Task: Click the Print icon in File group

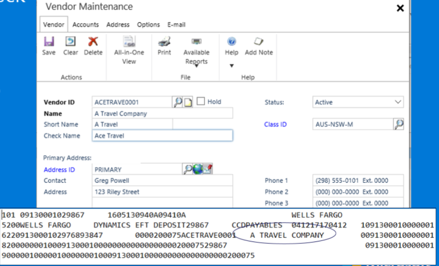Action: pos(164,41)
